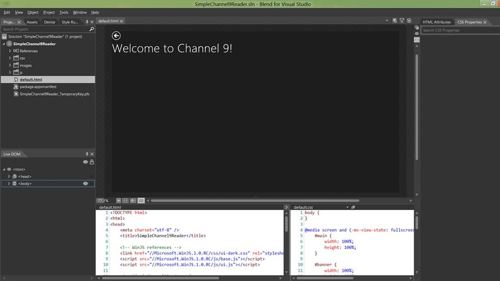500x281 pixels.
Task: Expand the <head> node in Live DOM
Action: (x=9, y=176)
